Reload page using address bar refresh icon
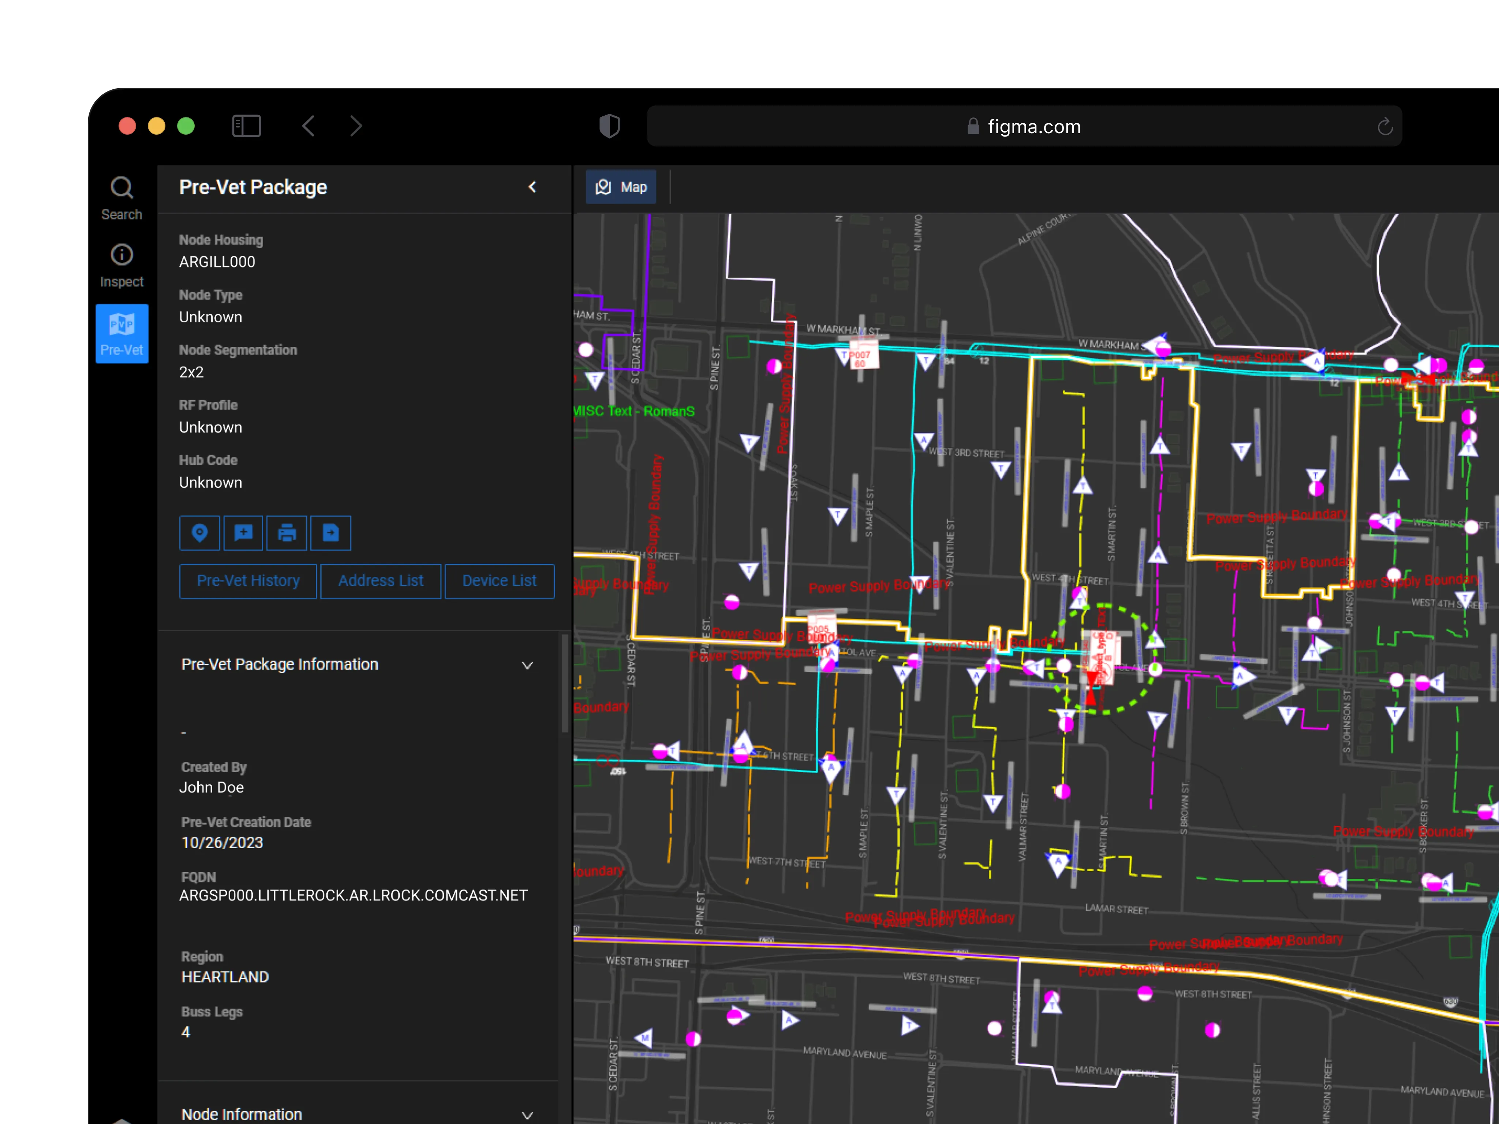This screenshot has height=1124, width=1499. 1384,127
